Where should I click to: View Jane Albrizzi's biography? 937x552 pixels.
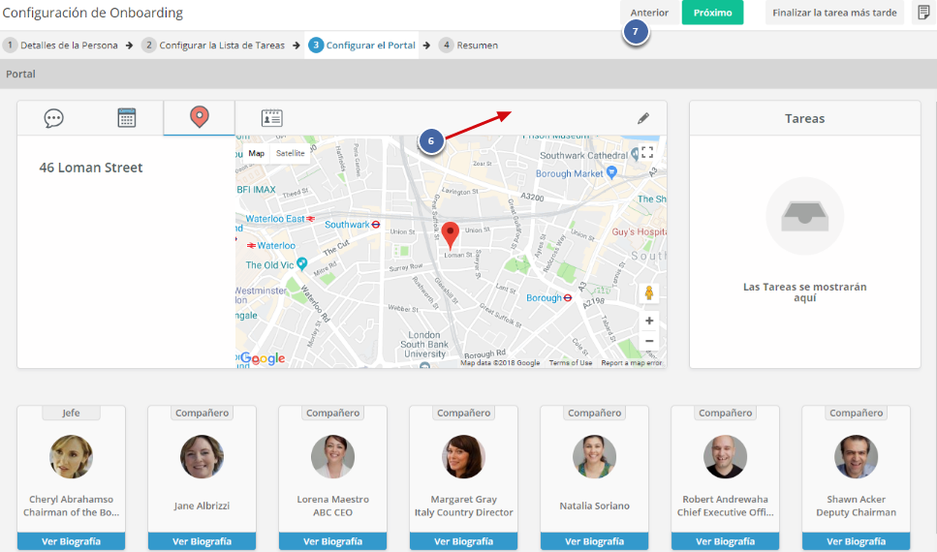pos(202,541)
